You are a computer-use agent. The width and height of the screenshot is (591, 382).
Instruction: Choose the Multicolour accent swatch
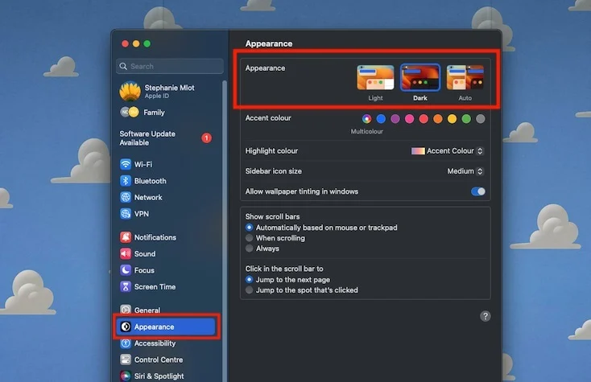tap(366, 119)
